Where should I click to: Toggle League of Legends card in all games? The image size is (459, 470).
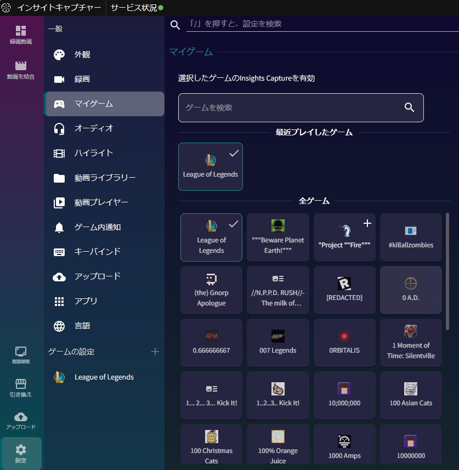click(x=211, y=237)
